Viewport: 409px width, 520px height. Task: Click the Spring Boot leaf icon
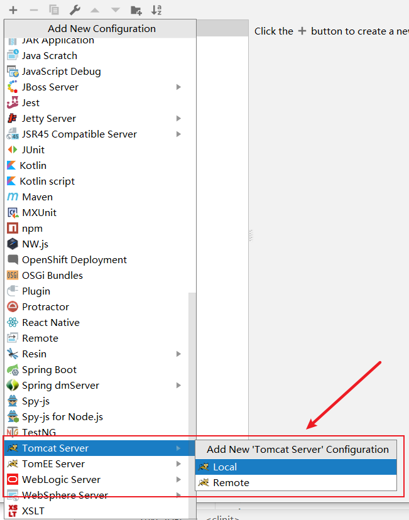(13, 369)
